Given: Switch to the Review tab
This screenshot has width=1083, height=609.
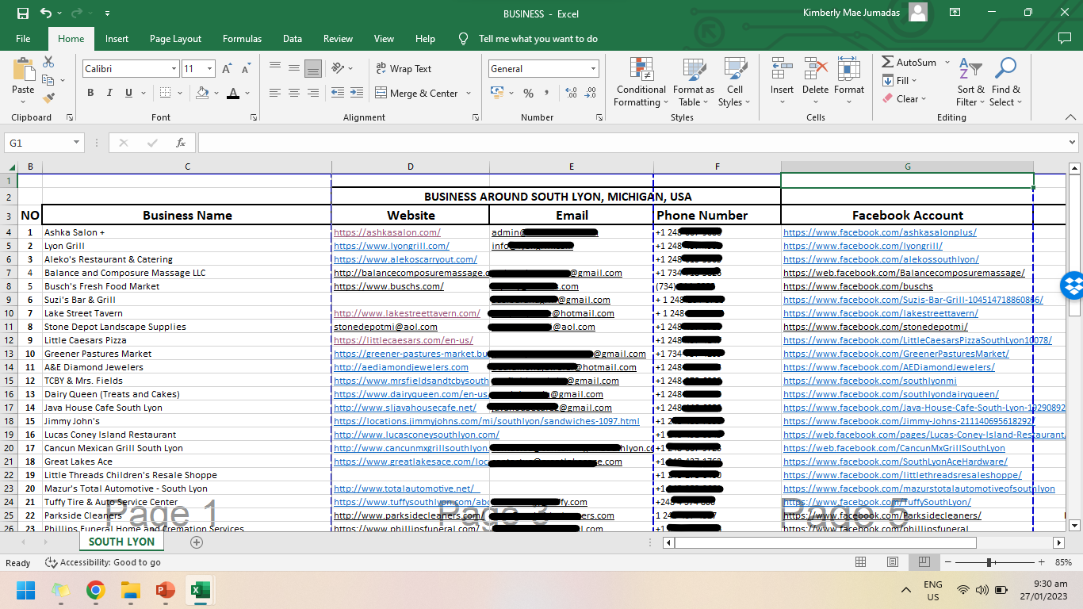Looking at the screenshot, I should [338, 39].
